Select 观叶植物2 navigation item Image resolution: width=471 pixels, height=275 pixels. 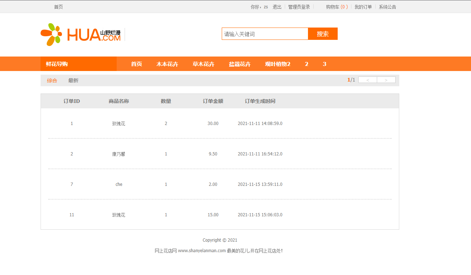point(278,64)
